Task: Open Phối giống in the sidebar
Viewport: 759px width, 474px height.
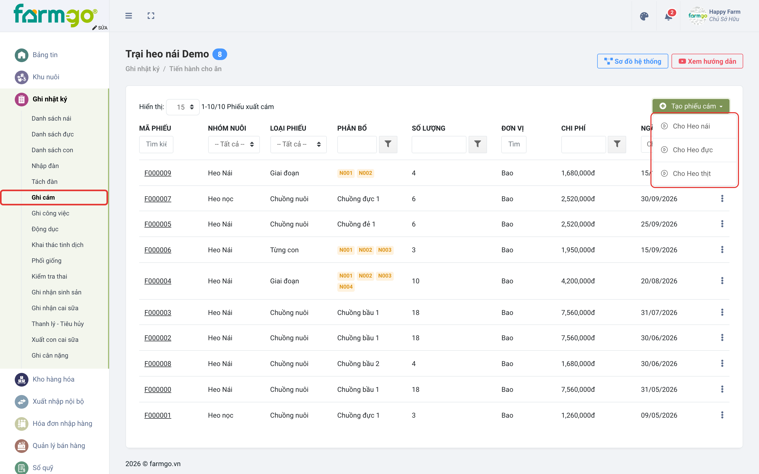Action: tap(46, 260)
